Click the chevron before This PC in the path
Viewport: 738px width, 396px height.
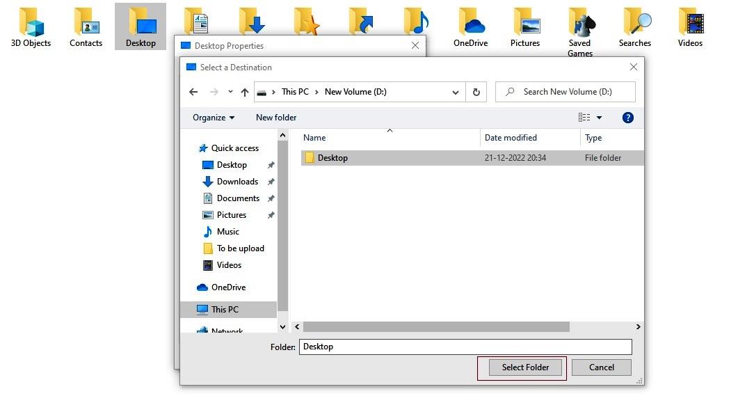273,92
